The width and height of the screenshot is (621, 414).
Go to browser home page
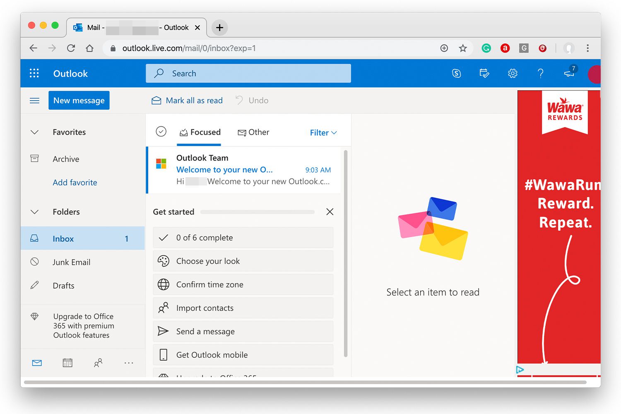click(x=89, y=48)
